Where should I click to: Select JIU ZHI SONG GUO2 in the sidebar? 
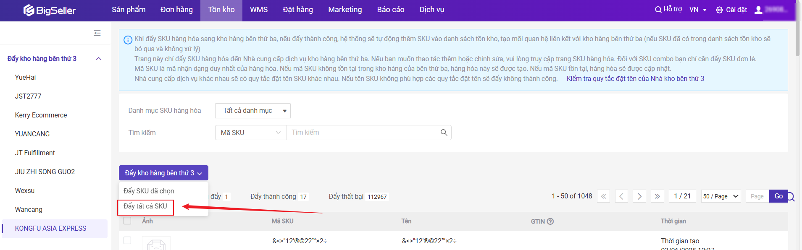coord(45,172)
